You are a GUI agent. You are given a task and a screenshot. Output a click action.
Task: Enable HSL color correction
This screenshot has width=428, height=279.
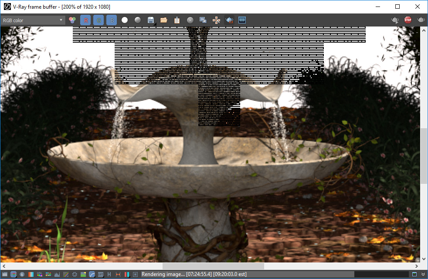(40, 274)
